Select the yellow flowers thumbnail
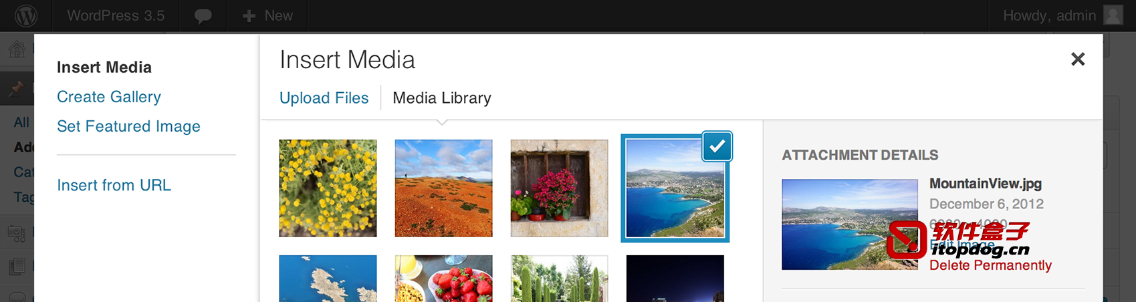 pos(328,188)
